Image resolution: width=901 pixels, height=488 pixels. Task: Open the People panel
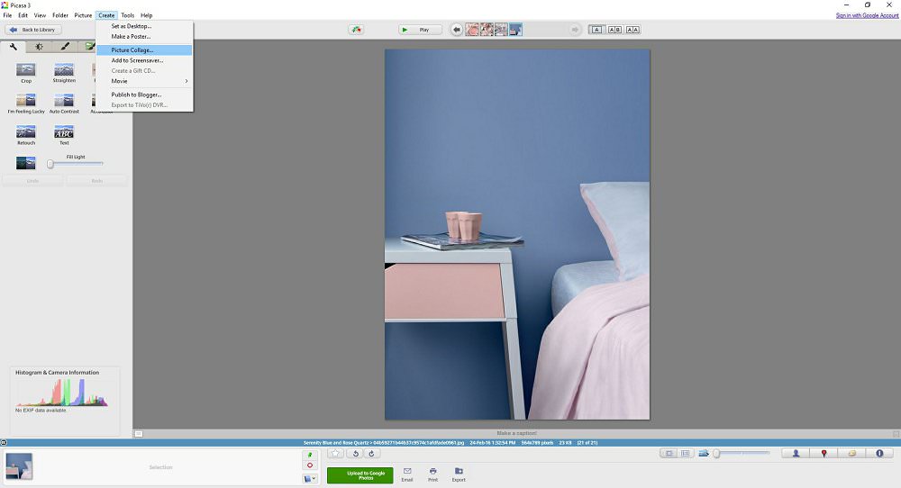(x=796, y=454)
